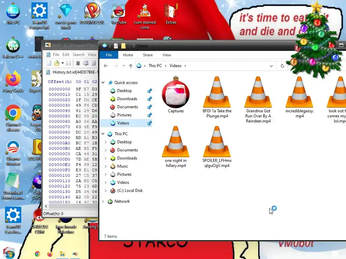Click the Up one level arrow
Viewport: 346px width, 259px height.
[x=131, y=66]
